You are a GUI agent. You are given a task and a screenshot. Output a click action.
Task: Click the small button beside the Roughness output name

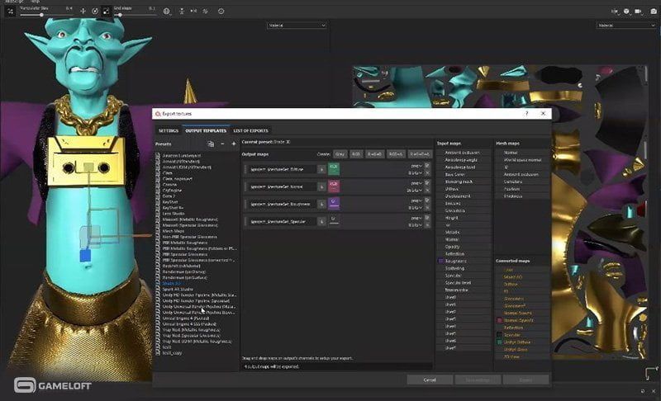pos(321,204)
